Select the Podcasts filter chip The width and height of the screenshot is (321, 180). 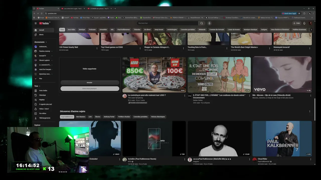coord(92,29)
